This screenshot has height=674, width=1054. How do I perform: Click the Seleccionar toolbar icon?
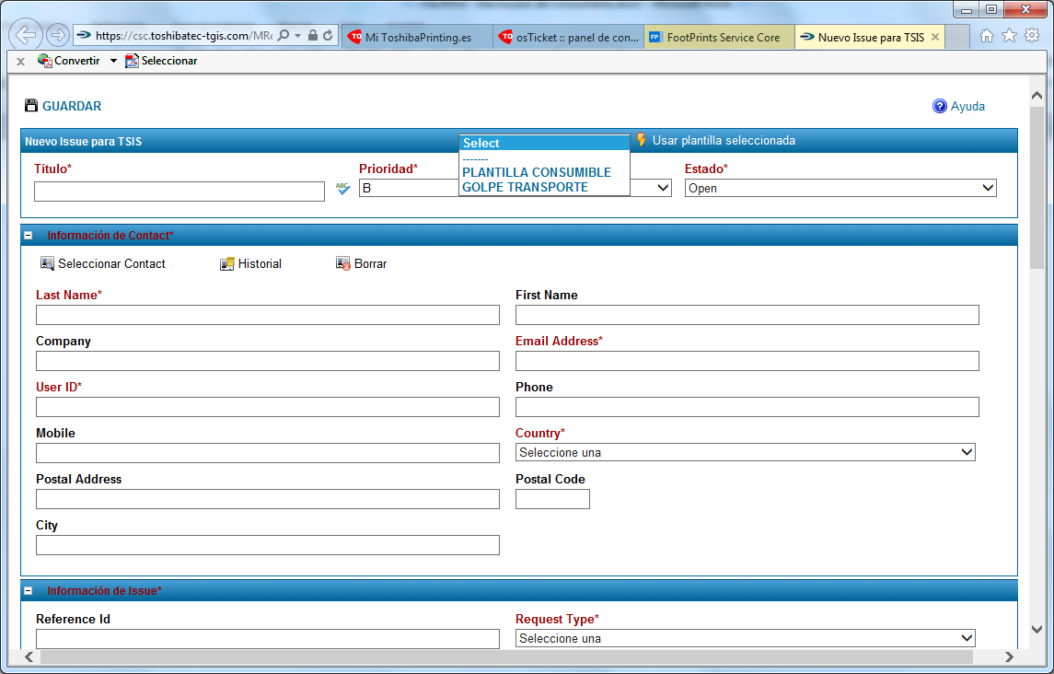pos(132,61)
